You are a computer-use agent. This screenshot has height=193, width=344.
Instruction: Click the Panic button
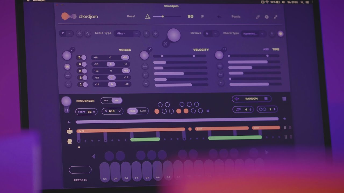click(236, 17)
